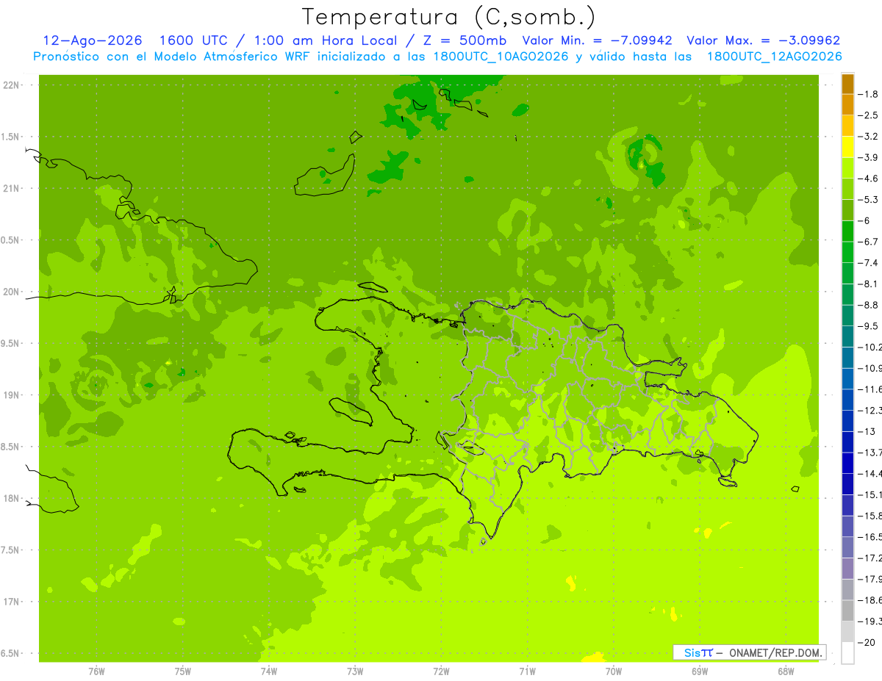Click the latitude label '18N'
The image size is (882, 681).
point(11,499)
